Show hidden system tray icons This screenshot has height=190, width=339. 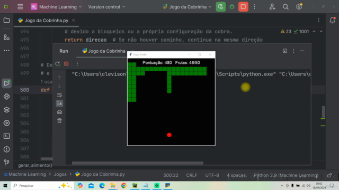[282, 185]
